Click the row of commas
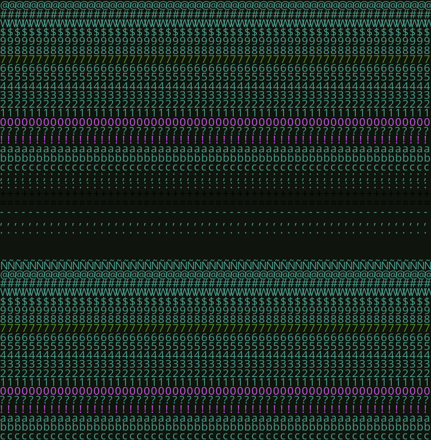431x440 pixels. 215,223
